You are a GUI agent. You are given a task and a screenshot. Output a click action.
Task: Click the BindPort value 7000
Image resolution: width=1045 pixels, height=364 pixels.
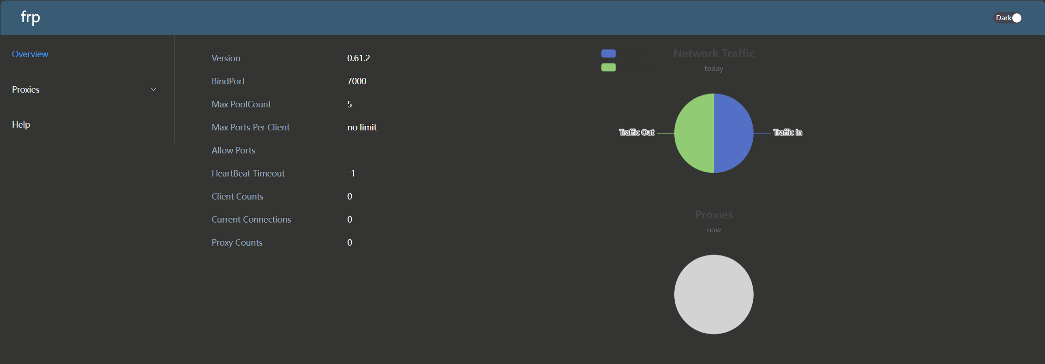tap(356, 81)
